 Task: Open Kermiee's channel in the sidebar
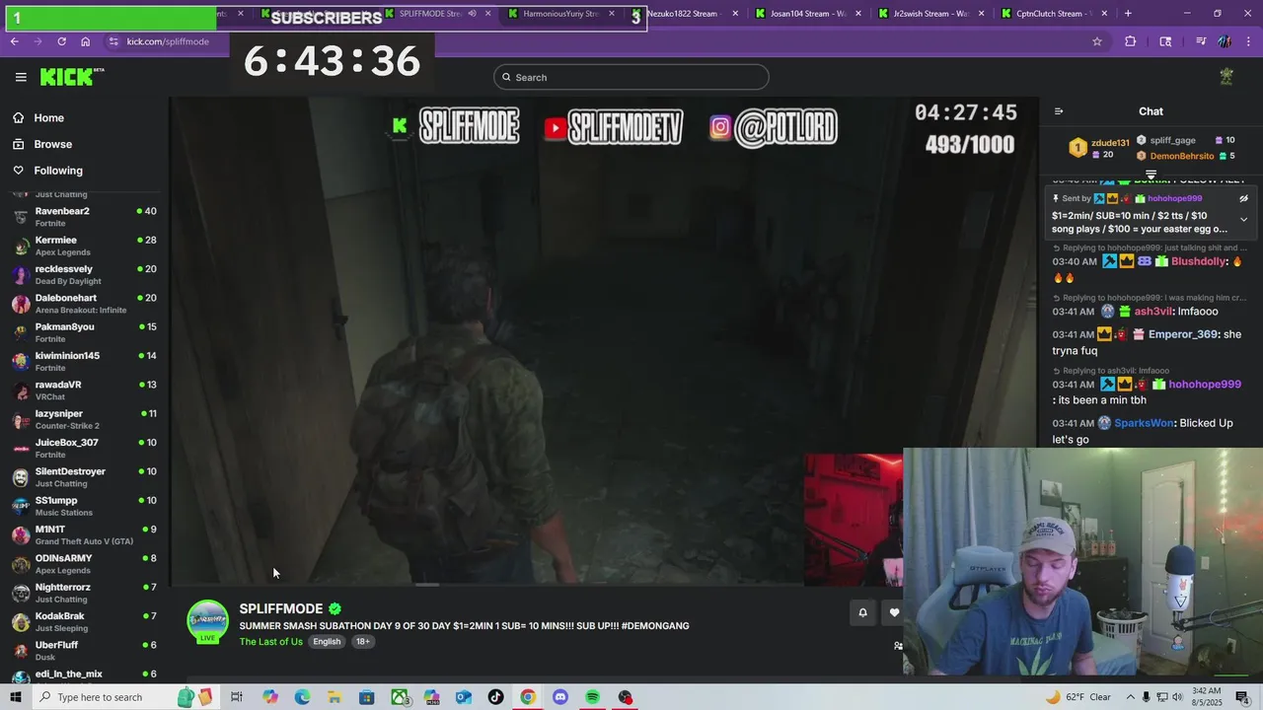click(85, 246)
